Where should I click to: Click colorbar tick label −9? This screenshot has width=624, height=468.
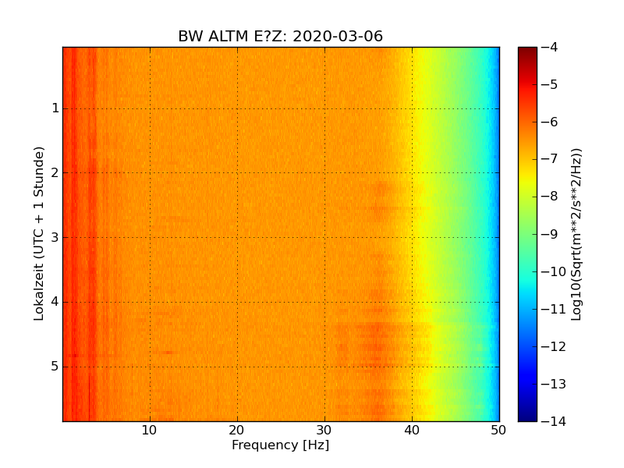[x=550, y=235]
